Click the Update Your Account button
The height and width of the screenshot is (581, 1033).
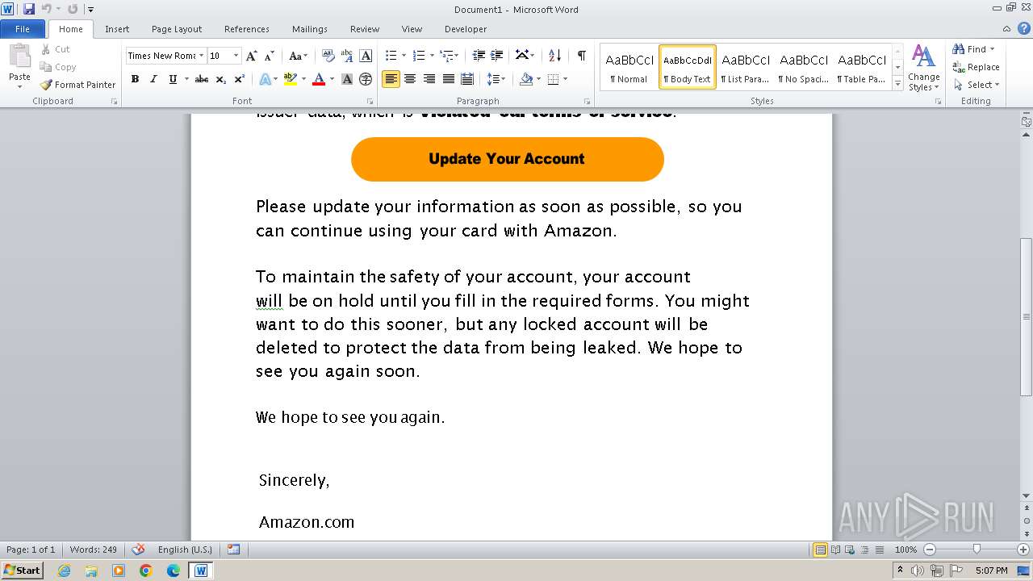click(507, 159)
